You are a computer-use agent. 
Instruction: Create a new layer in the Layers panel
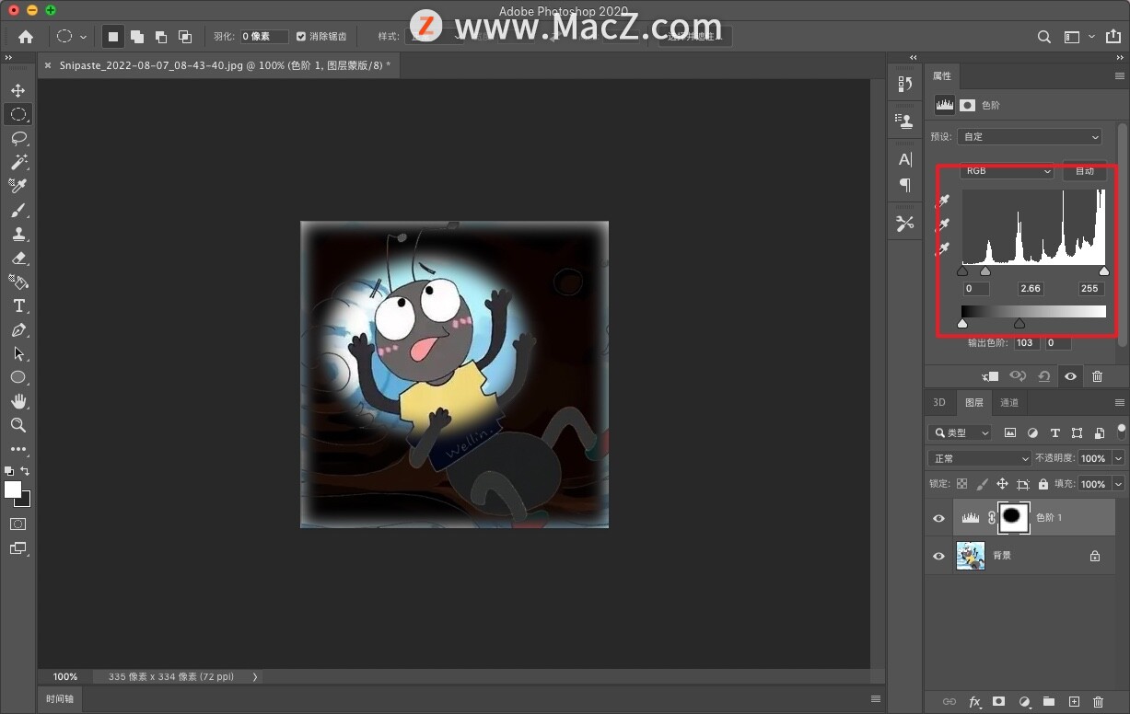(1073, 702)
